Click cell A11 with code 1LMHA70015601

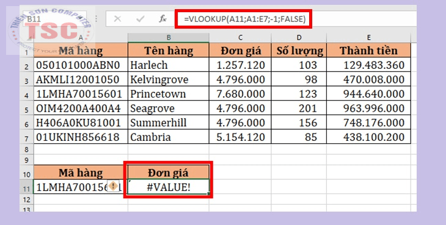pos(81,187)
